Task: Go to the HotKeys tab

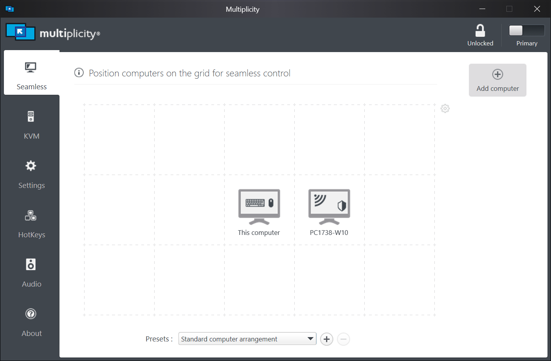Action: click(32, 224)
